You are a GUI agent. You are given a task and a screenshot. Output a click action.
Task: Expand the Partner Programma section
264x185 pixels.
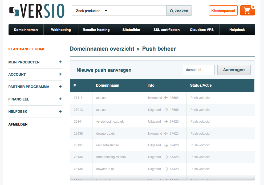pyautogui.click(x=60, y=87)
